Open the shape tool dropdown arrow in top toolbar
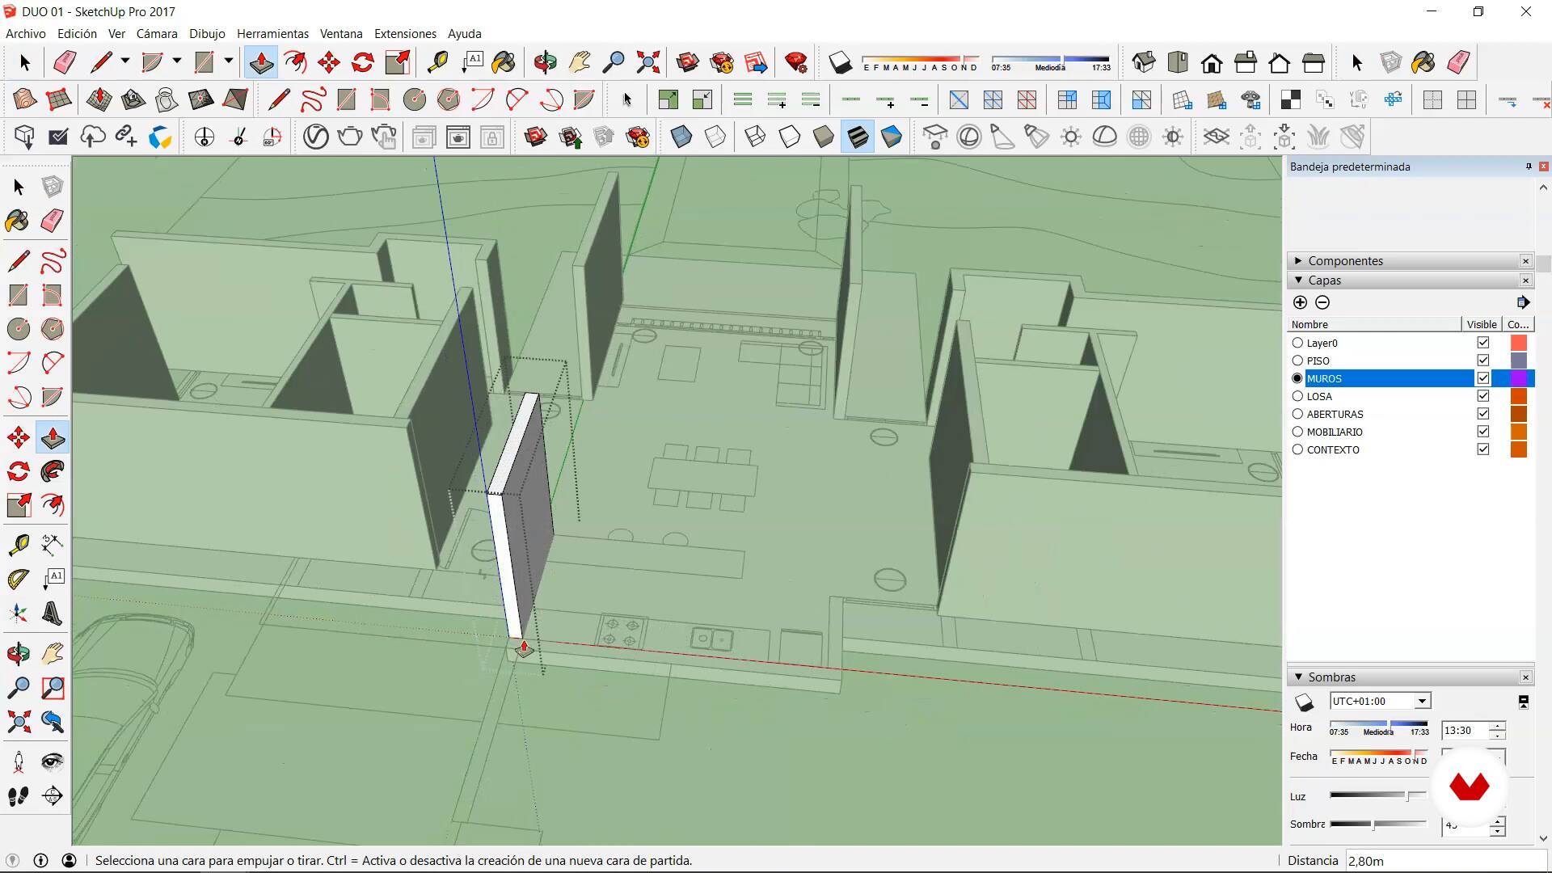The image size is (1552, 873). (x=228, y=61)
